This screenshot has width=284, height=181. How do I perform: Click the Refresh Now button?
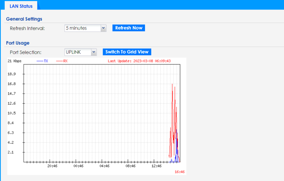pos(128,28)
